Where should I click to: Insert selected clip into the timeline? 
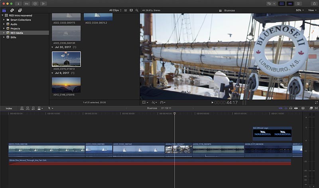click(28, 108)
